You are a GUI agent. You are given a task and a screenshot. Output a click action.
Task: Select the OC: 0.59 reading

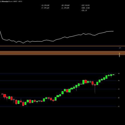pos(85,5)
